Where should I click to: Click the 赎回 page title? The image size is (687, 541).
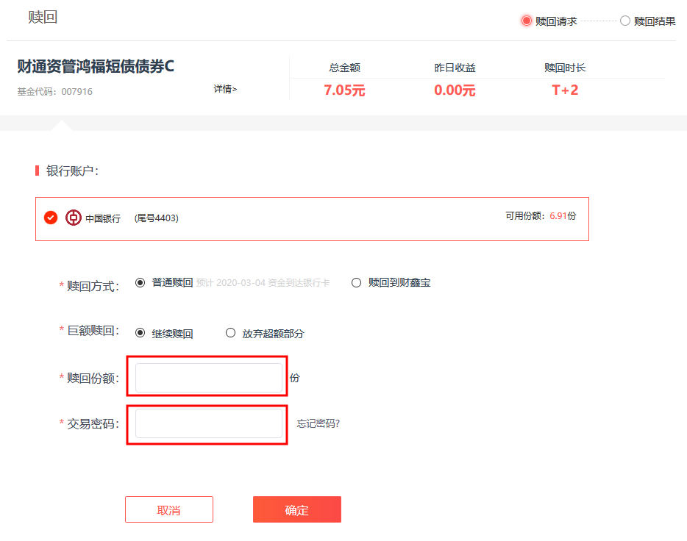coord(43,17)
